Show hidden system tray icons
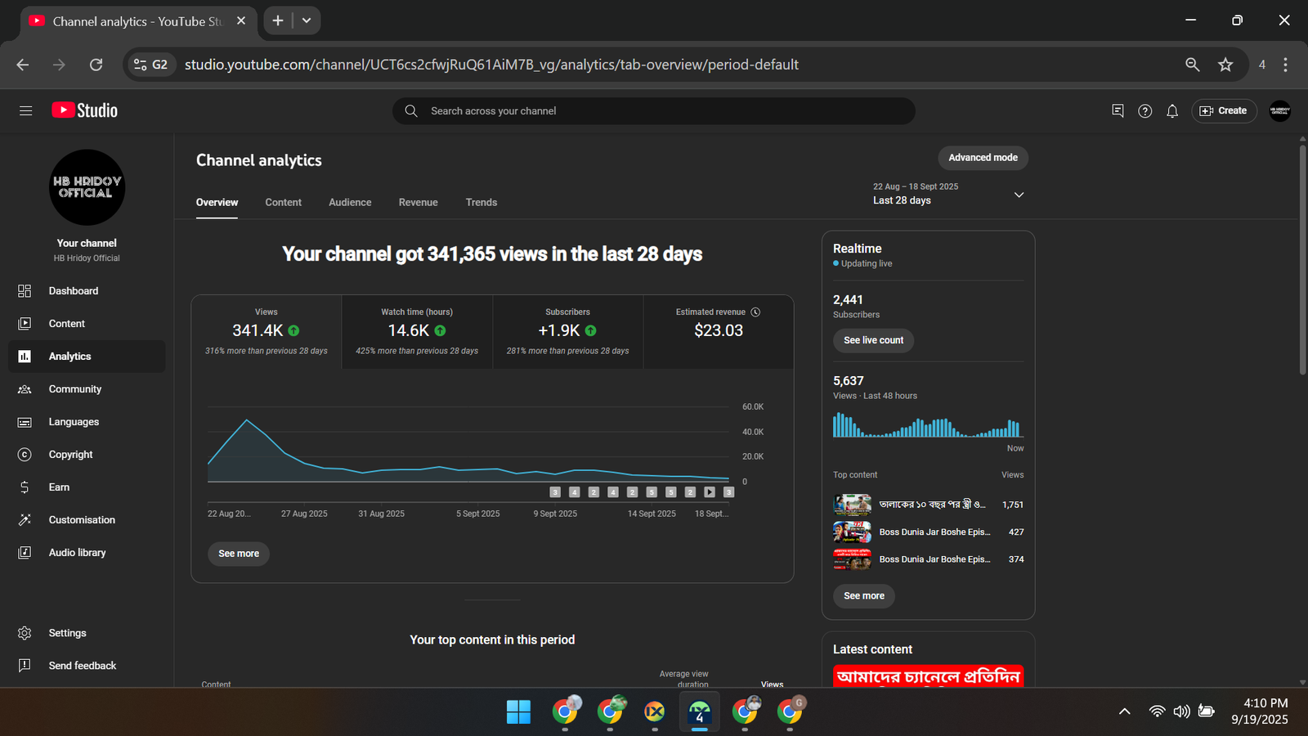Screen dimensions: 1308x736 tap(1124, 711)
